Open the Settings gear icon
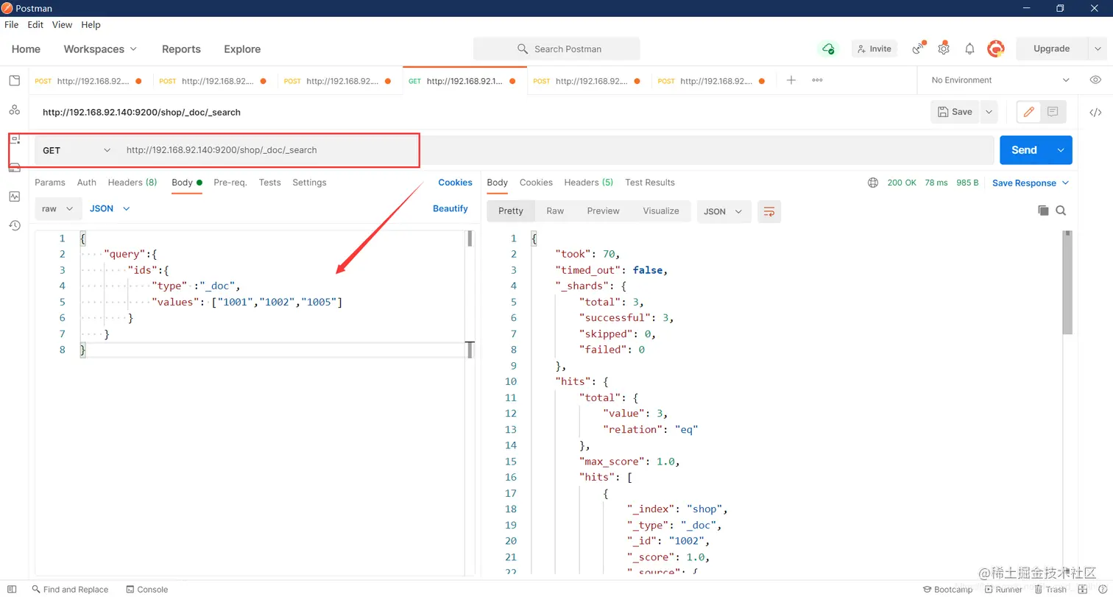 pyautogui.click(x=944, y=49)
